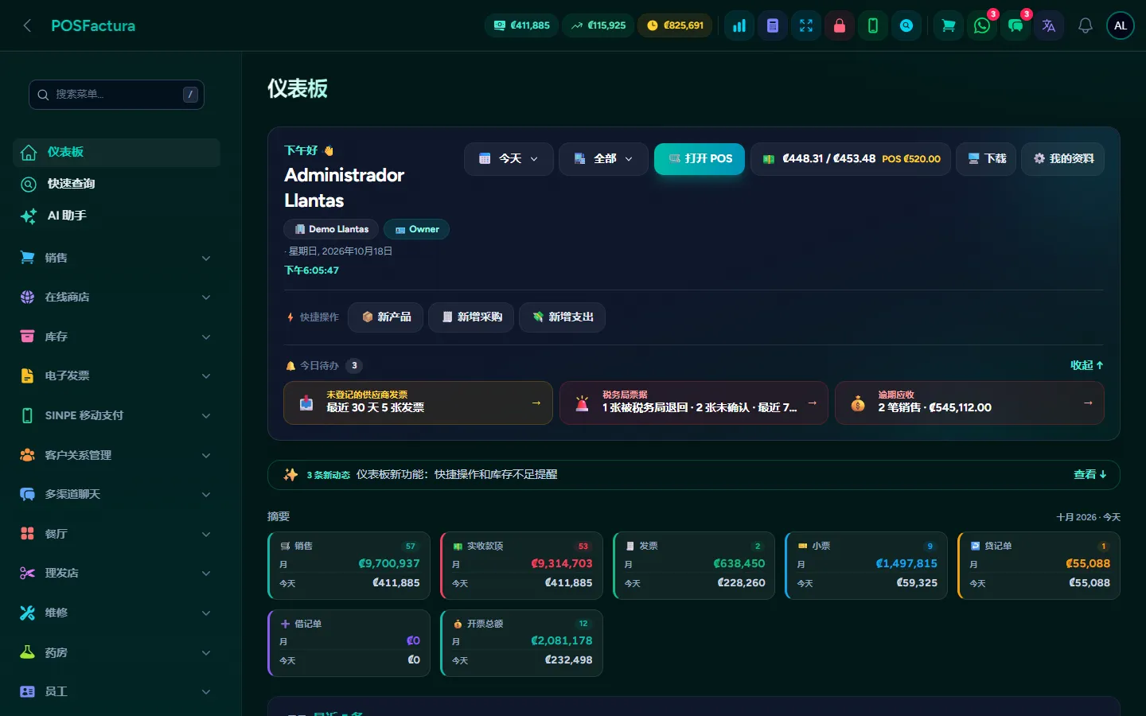Click the 打开 POS button
Image resolution: width=1146 pixels, height=716 pixels.
click(700, 159)
